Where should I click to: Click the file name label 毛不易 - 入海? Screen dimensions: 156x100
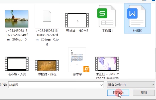17,74
